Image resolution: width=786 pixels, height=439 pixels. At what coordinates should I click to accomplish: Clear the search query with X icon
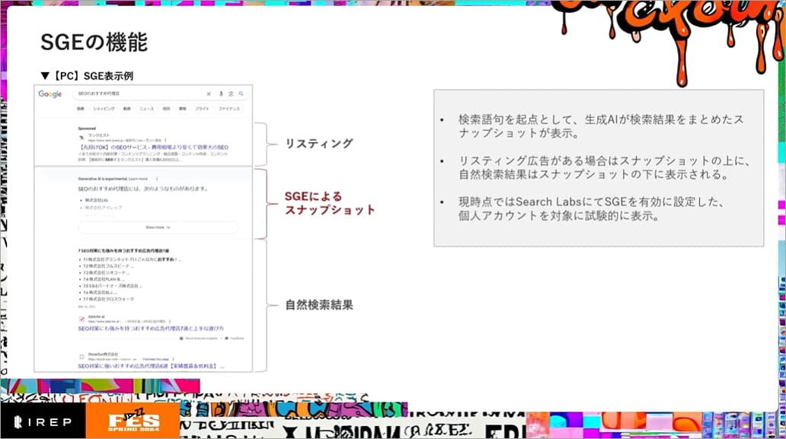tap(209, 94)
